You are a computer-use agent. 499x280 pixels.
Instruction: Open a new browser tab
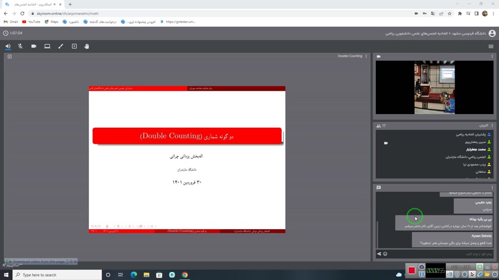point(70,4)
